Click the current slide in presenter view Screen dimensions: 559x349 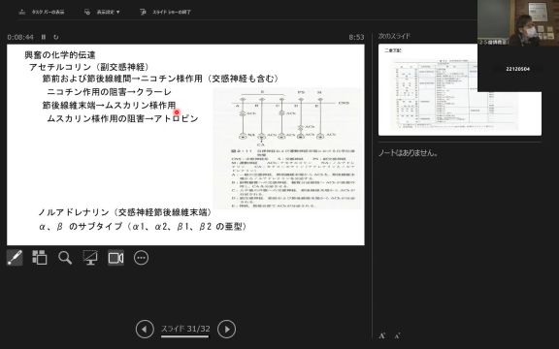coord(185,144)
